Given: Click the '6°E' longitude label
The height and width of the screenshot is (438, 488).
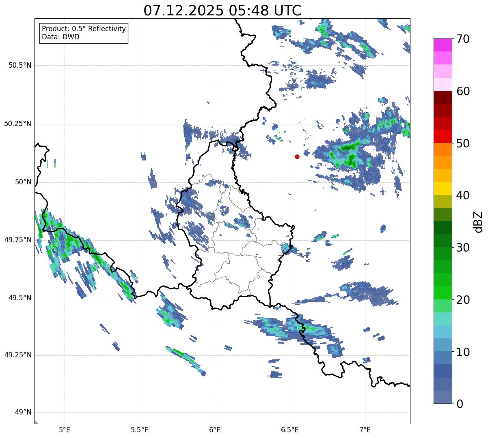Looking at the screenshot, I should (215, 430).
